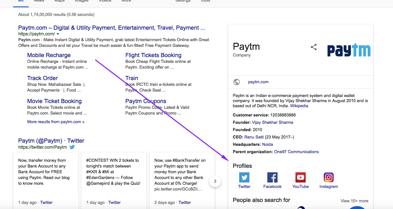This screenshot has width=393, height=209.
Task: Click the share icon in Paytm panel
Action: pyautogui.click(x=314, y=47)
